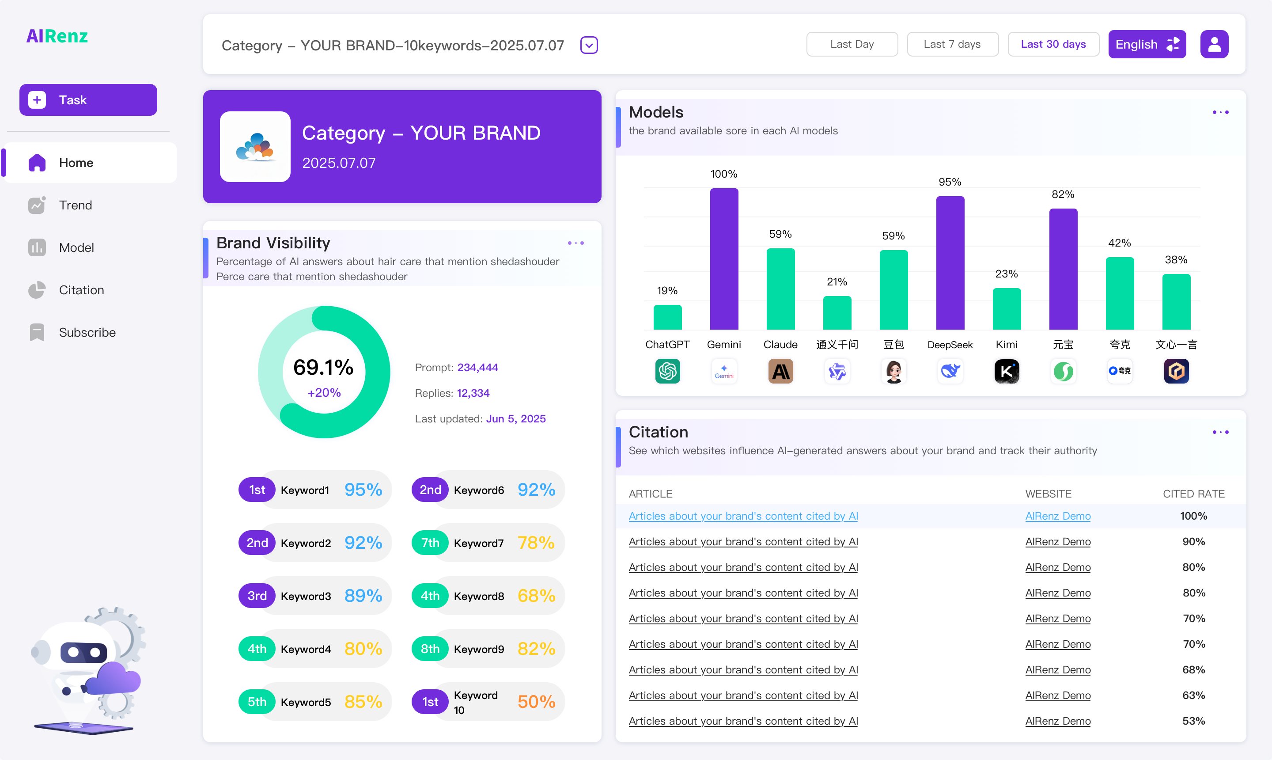This screenshot has height=760, width=1272.
Task: Open the Models panel more options menu
Action: click(1220, 112)
